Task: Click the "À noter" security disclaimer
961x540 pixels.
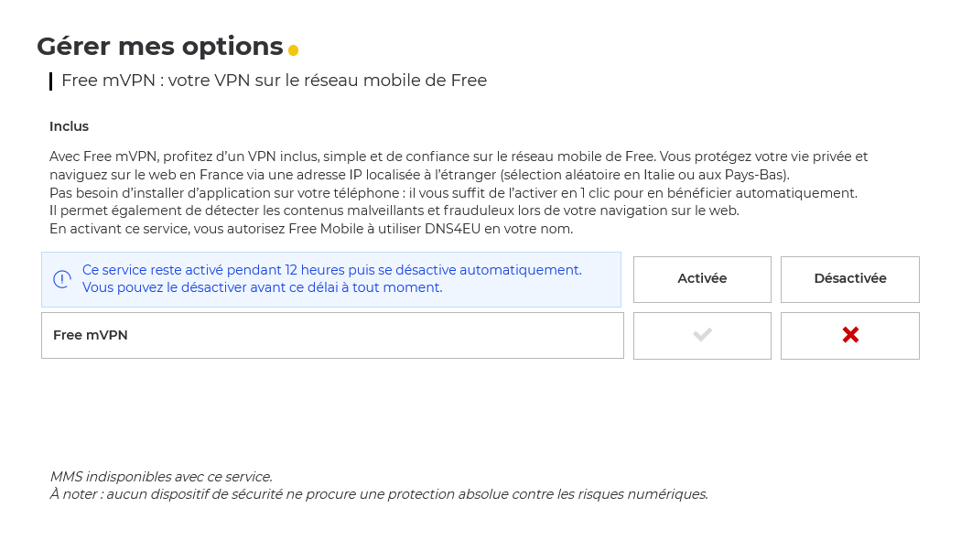Action: 379,494
